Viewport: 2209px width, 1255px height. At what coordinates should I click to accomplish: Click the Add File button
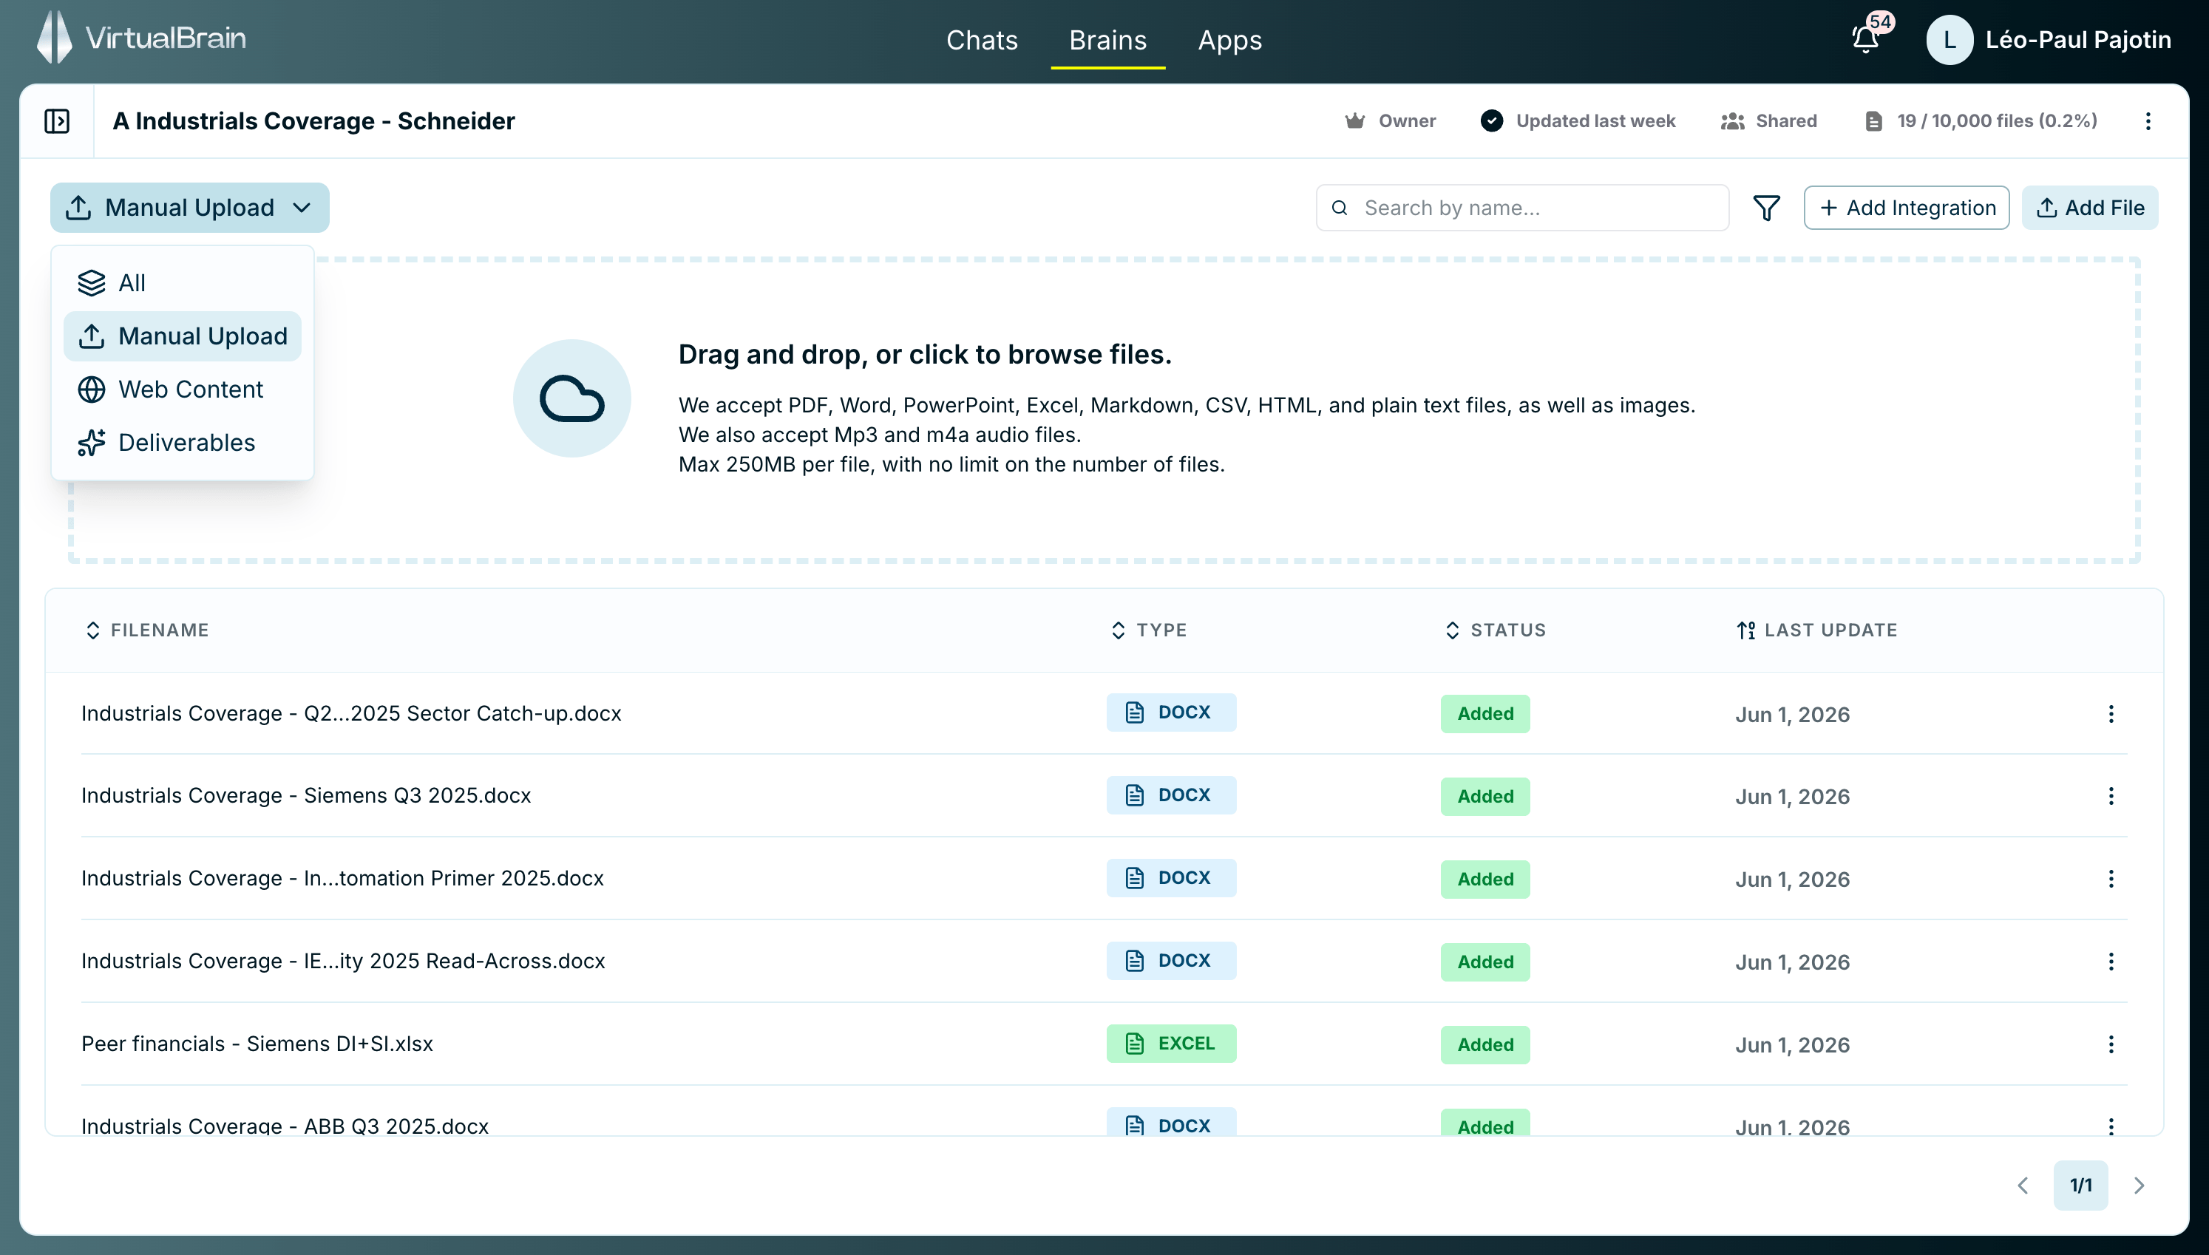(x=2090, y=208)
